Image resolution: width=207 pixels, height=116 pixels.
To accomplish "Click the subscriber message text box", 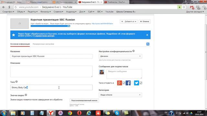I will [124, 74].
